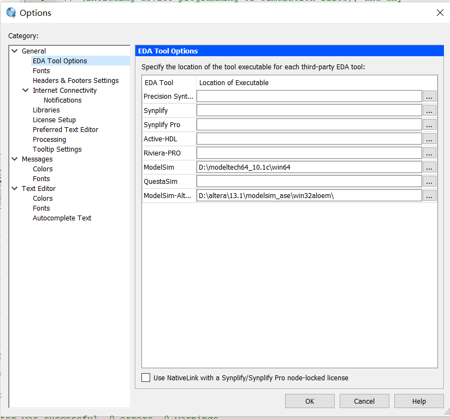Click the Precision Synt... tool name cell
Viewport: 450px width, 419px height.
pos(169,97)
